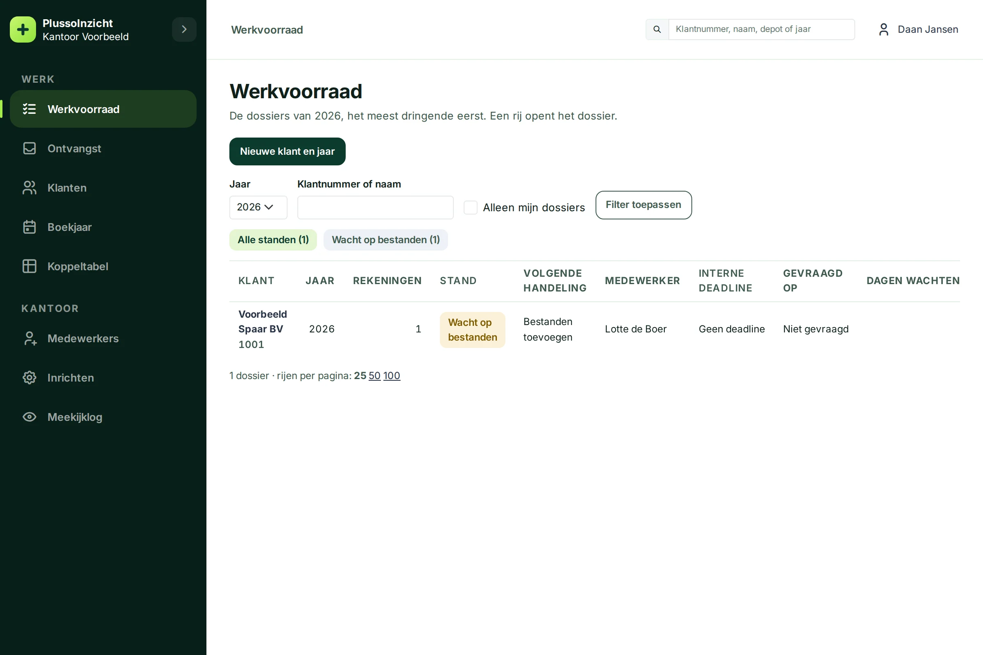The width and height of the screenshot is (983, 655).
Task: Select the Alle standen (1) tab
Action: click(273, 240)
